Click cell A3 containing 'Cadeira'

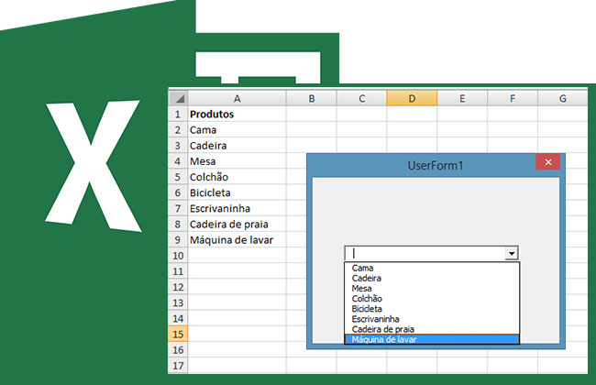(x=237, y=146)
